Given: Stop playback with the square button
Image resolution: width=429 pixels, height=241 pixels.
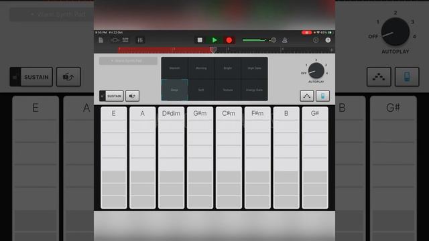Looking at the screenshot, I should click(x=200, y=40).
